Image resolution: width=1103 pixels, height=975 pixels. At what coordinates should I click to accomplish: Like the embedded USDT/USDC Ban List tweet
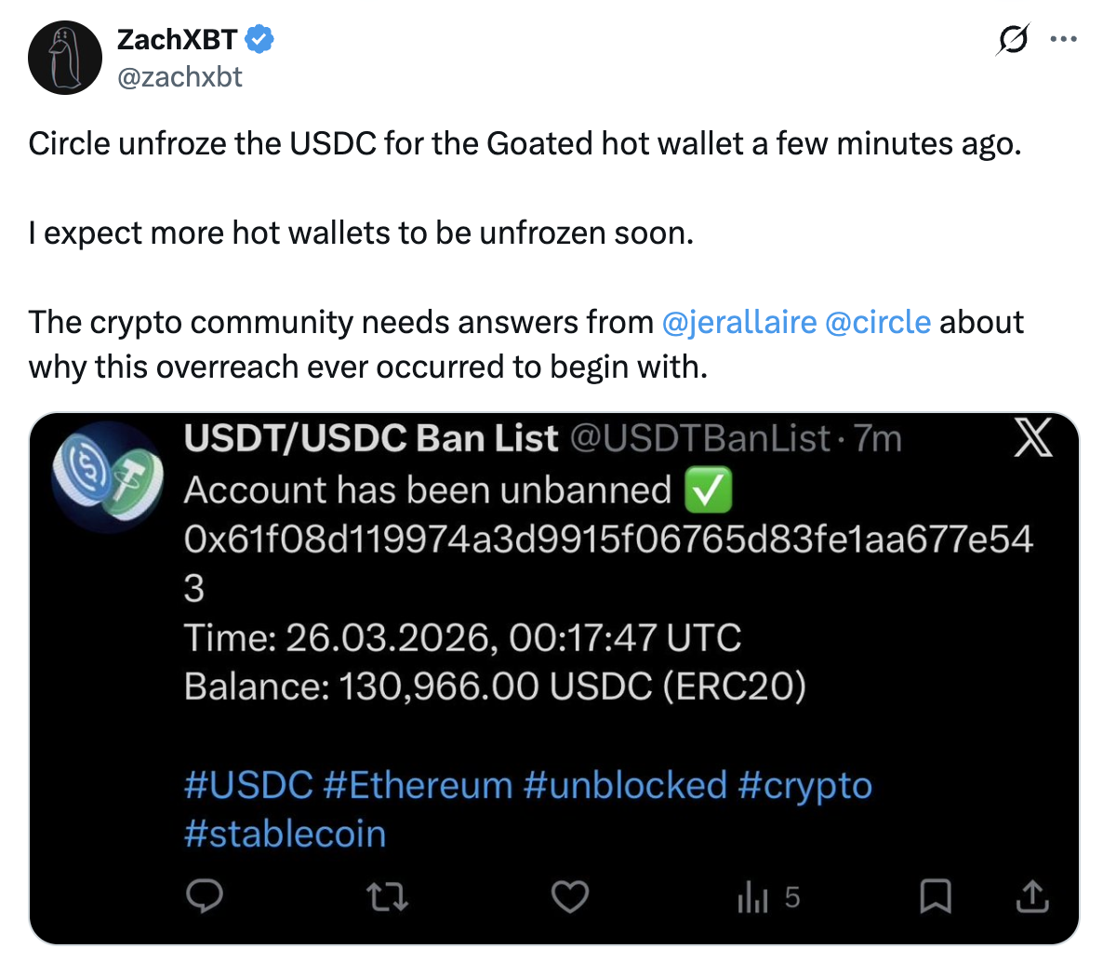click(x=570, y=896)
